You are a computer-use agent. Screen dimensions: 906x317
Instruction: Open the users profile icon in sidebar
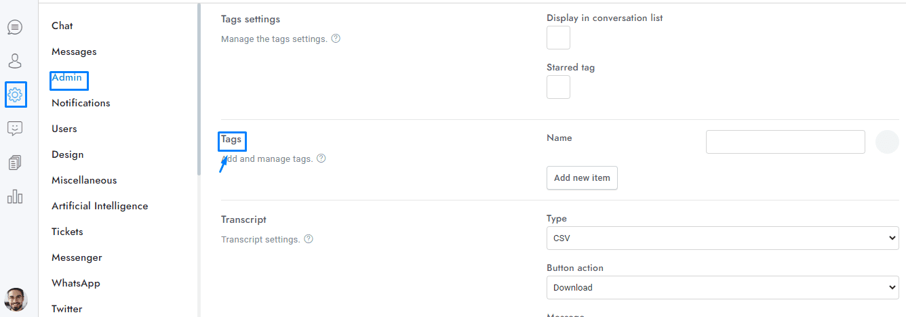(15, 61)
